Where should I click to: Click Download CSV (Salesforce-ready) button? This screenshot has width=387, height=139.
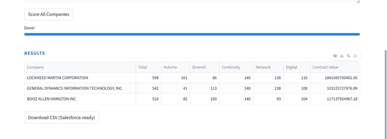point(62,117)
